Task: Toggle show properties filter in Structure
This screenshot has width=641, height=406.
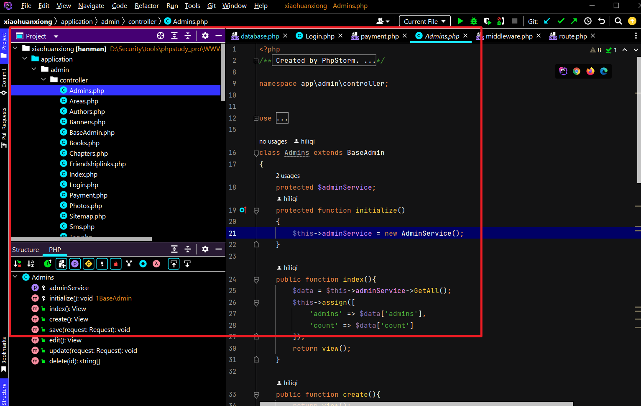Action: [75, 264]
